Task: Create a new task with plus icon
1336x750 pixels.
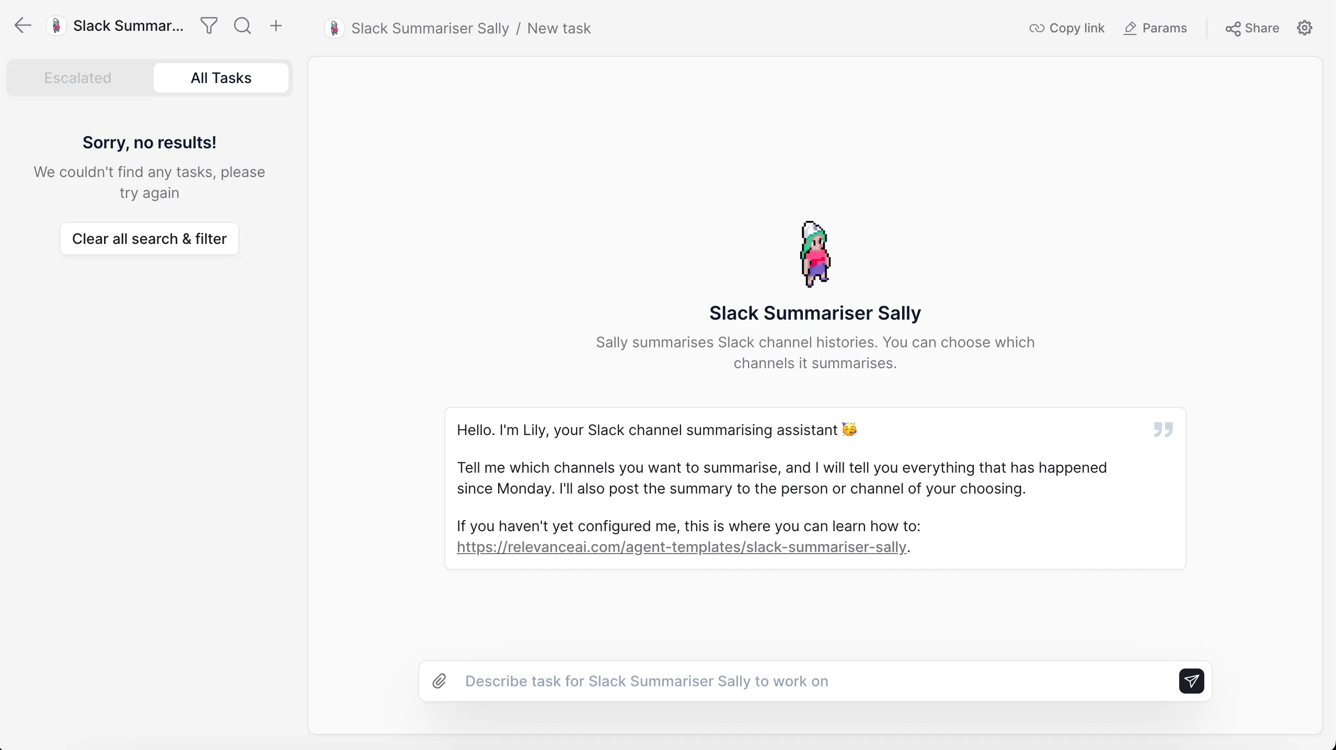Action: (276, 26)
